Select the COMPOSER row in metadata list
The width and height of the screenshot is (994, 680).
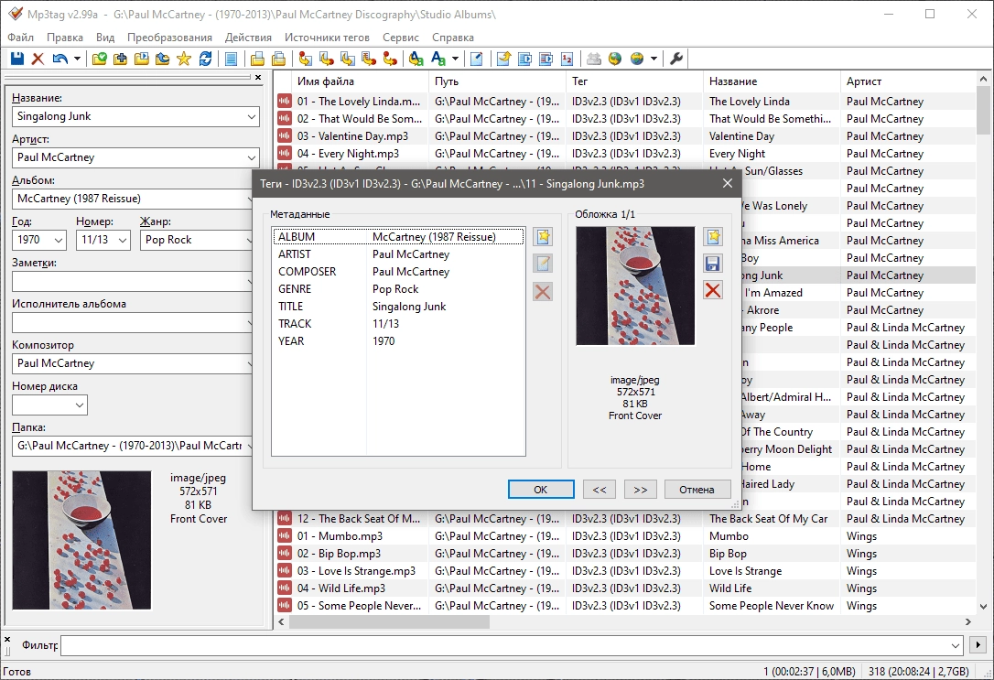(x=398, y=272)
